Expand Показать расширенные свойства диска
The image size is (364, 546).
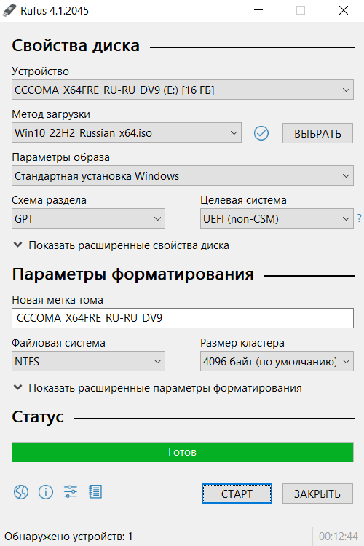(x=122, y=245)
